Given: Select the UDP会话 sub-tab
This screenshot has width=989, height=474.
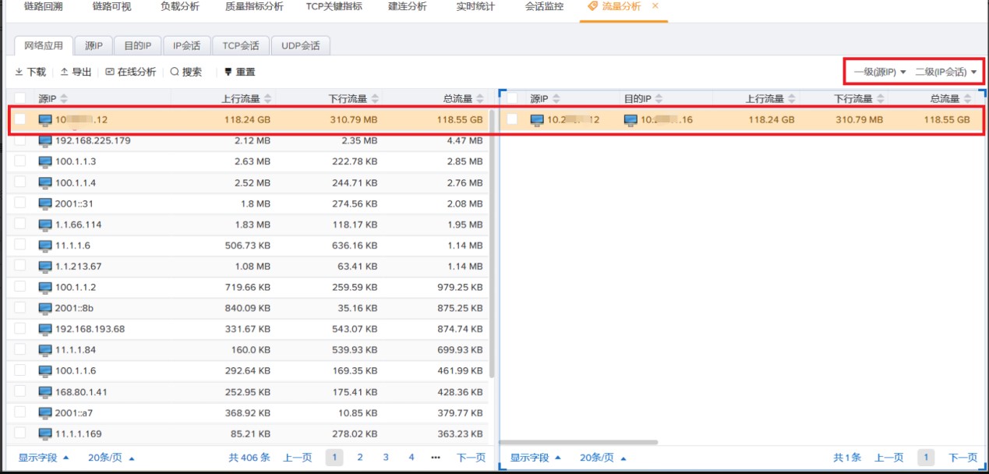Looking at the screenshot, I should pos(301,46).
